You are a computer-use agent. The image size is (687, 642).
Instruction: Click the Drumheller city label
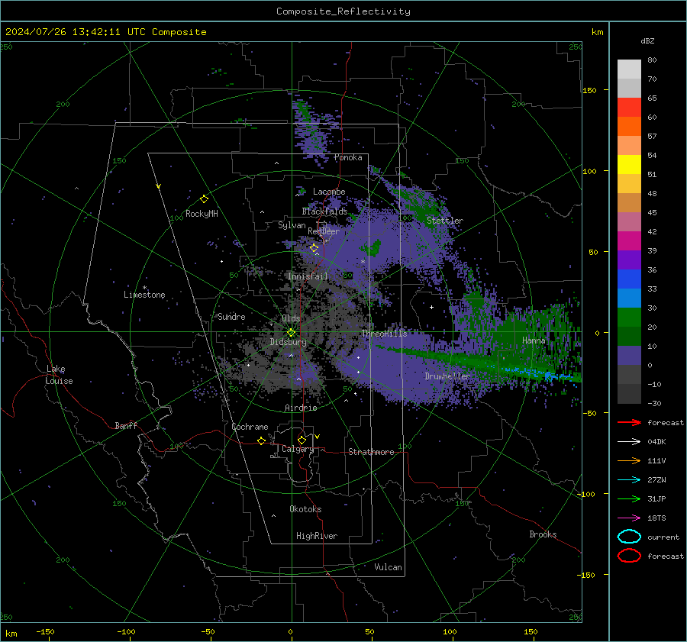[447, 376]
